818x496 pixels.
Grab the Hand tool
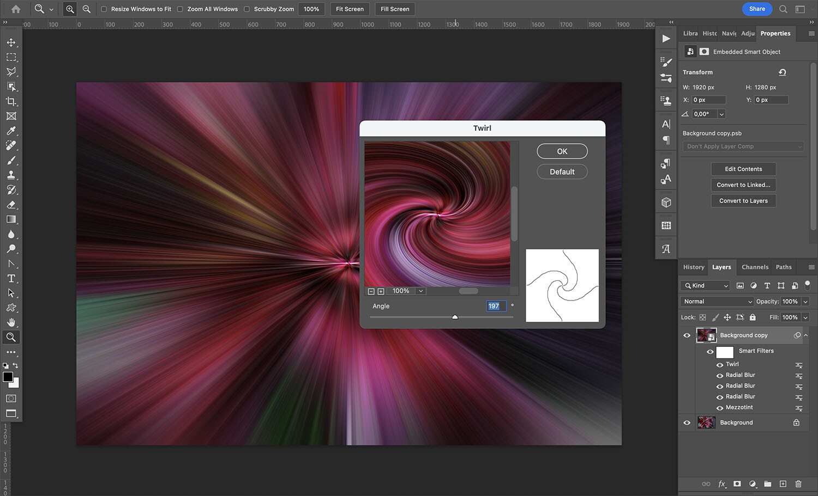(11, 322)
